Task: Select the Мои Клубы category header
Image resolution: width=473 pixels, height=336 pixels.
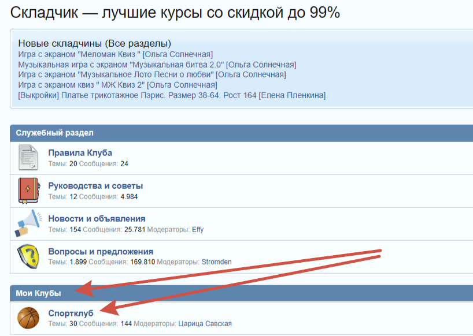Action: click(38, 293)
